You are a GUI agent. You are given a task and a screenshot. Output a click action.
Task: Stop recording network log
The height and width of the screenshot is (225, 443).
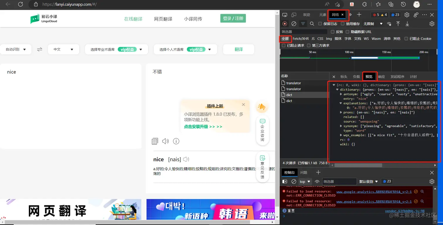coord(284,24)
